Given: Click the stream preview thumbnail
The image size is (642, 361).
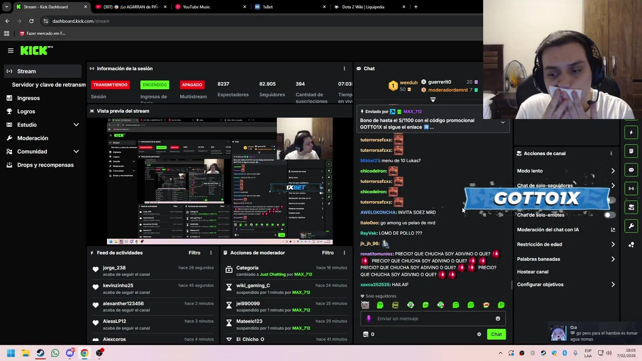Looking at the screenshot, I should click(x=219, y=181).
